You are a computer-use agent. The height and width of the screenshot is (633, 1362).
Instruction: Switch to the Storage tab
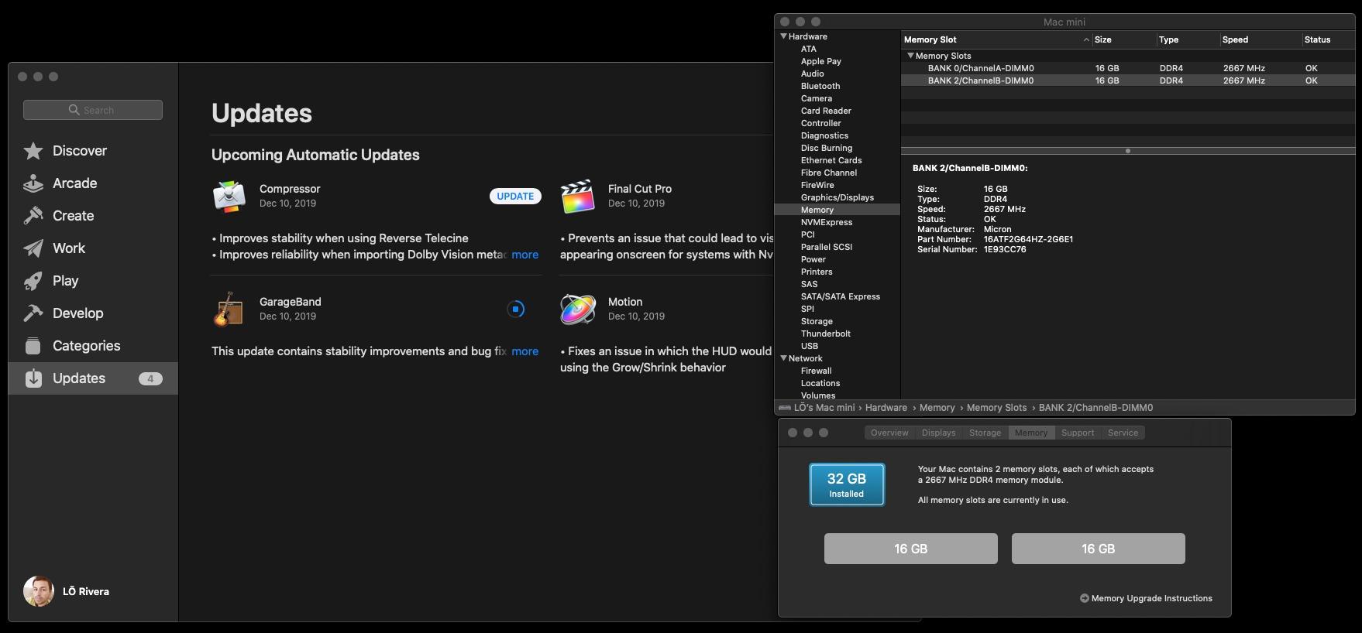pos(985,433)
